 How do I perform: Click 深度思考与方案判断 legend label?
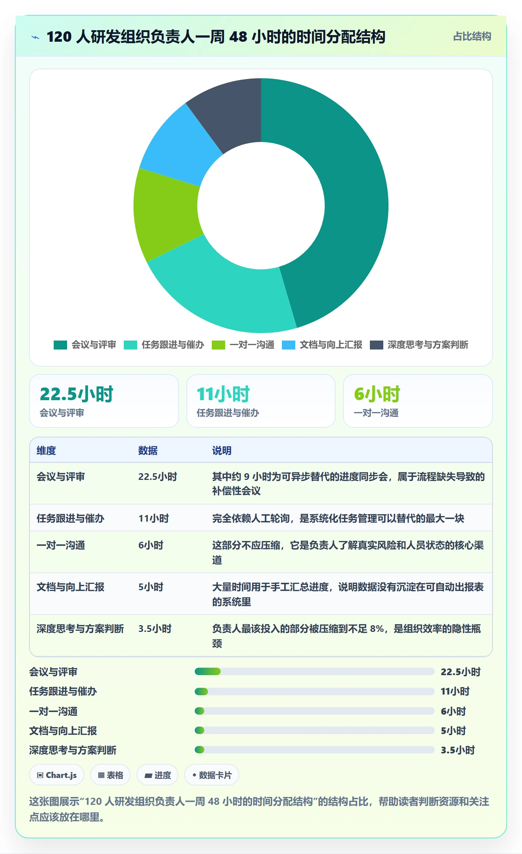pos(428,345)
